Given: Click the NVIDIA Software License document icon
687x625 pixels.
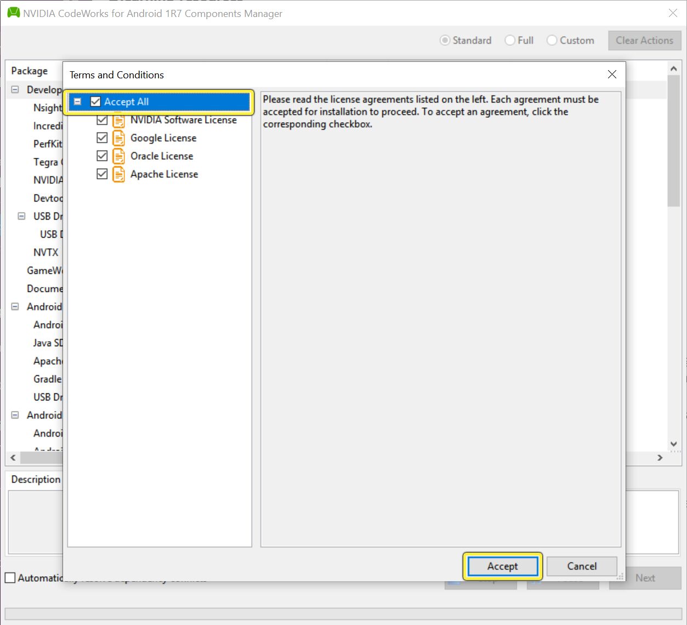Looking at the screenshot, I should pyautogui.click(x=118, y=120).
